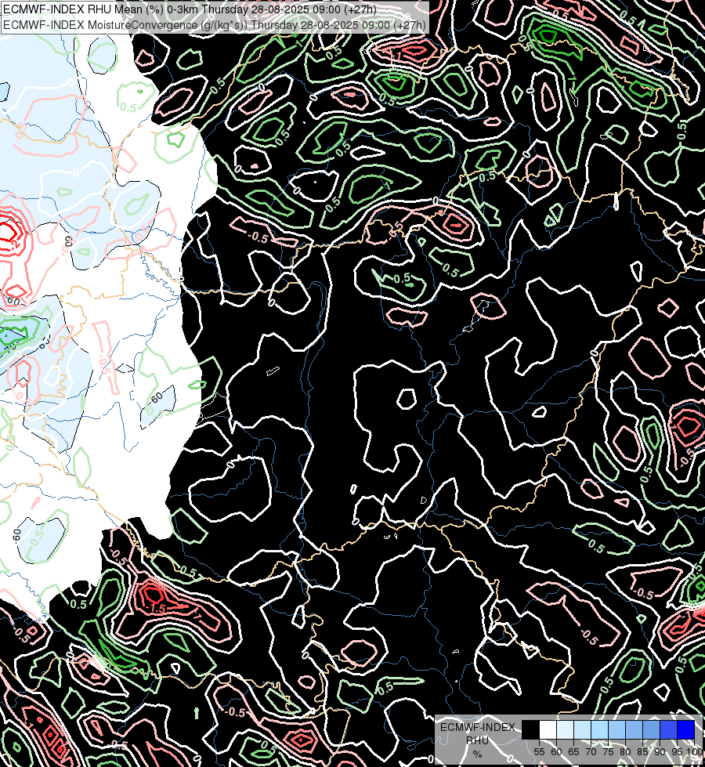705x767 pixels.
Task: Click the 'ECMWF-INDEX' label in the legend
Action: coord(478,727)
